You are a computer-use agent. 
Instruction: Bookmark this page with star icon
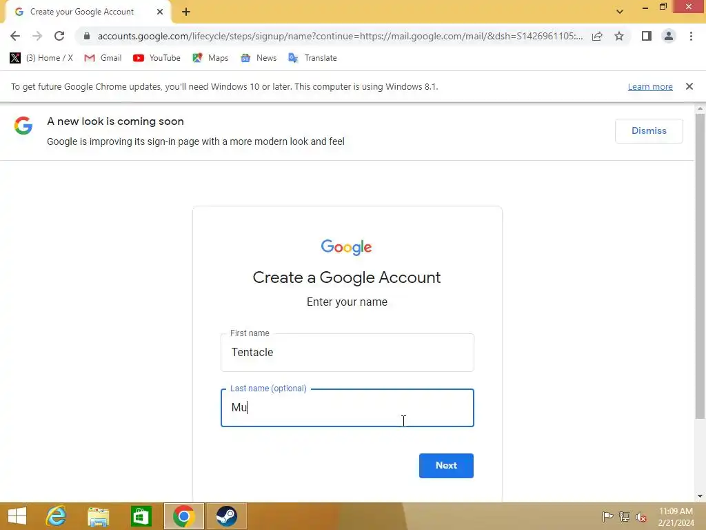click(x=619, y=36)
